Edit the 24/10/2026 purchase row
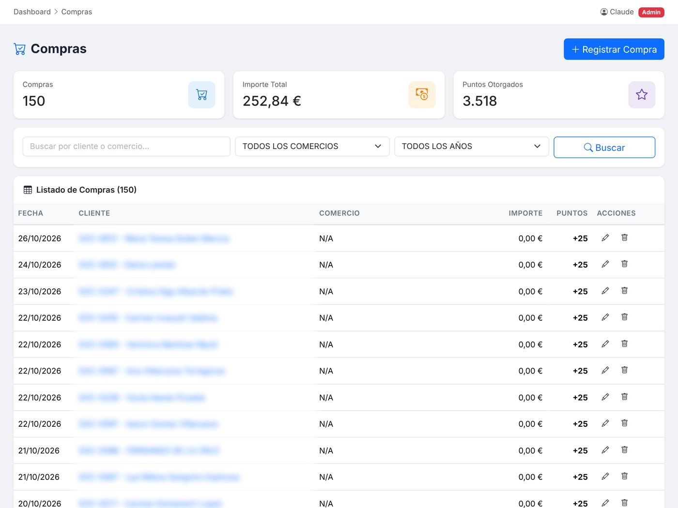678x508 pixels. point(605,264)
